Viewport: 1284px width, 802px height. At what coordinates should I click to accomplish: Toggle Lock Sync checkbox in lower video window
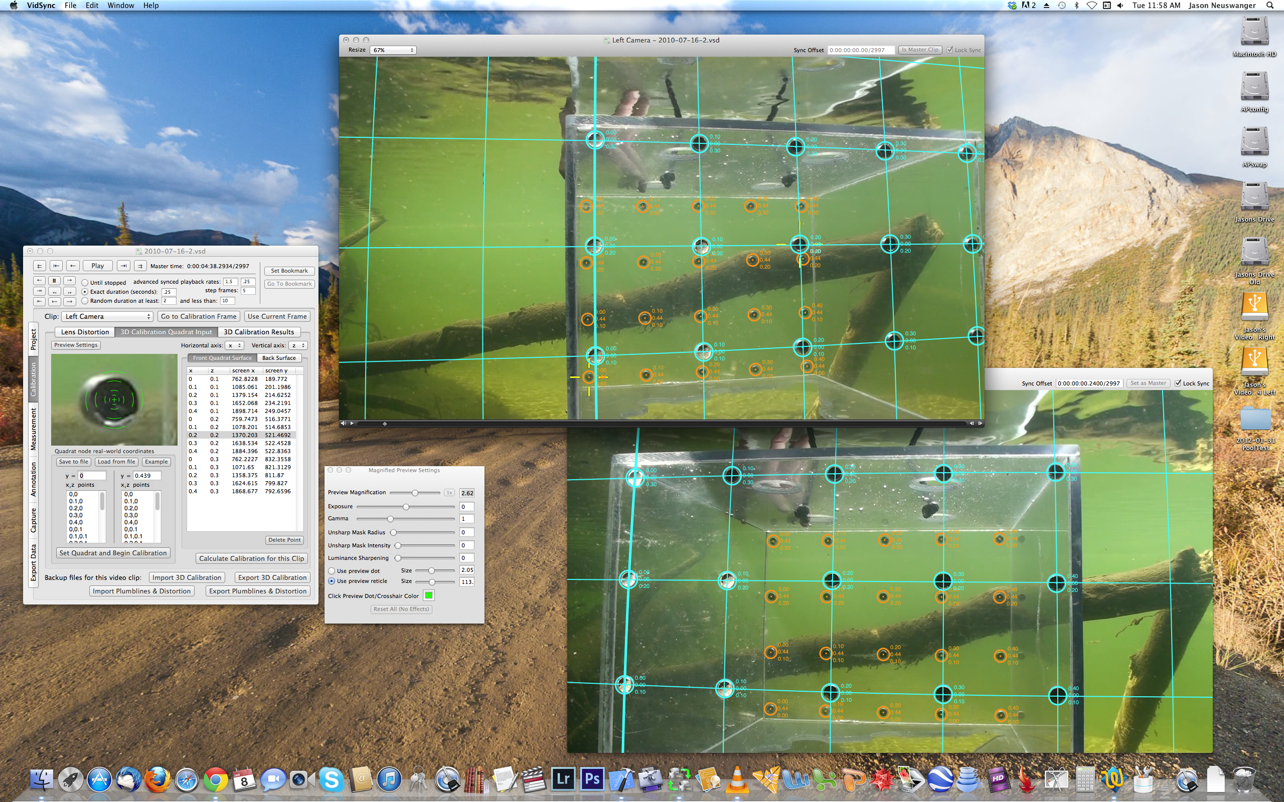point(1178,383)
